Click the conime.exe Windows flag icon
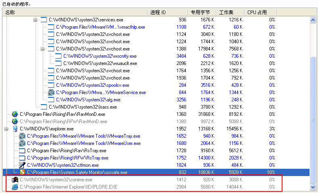The image size is (318, 193). click(x=15, y=180)
